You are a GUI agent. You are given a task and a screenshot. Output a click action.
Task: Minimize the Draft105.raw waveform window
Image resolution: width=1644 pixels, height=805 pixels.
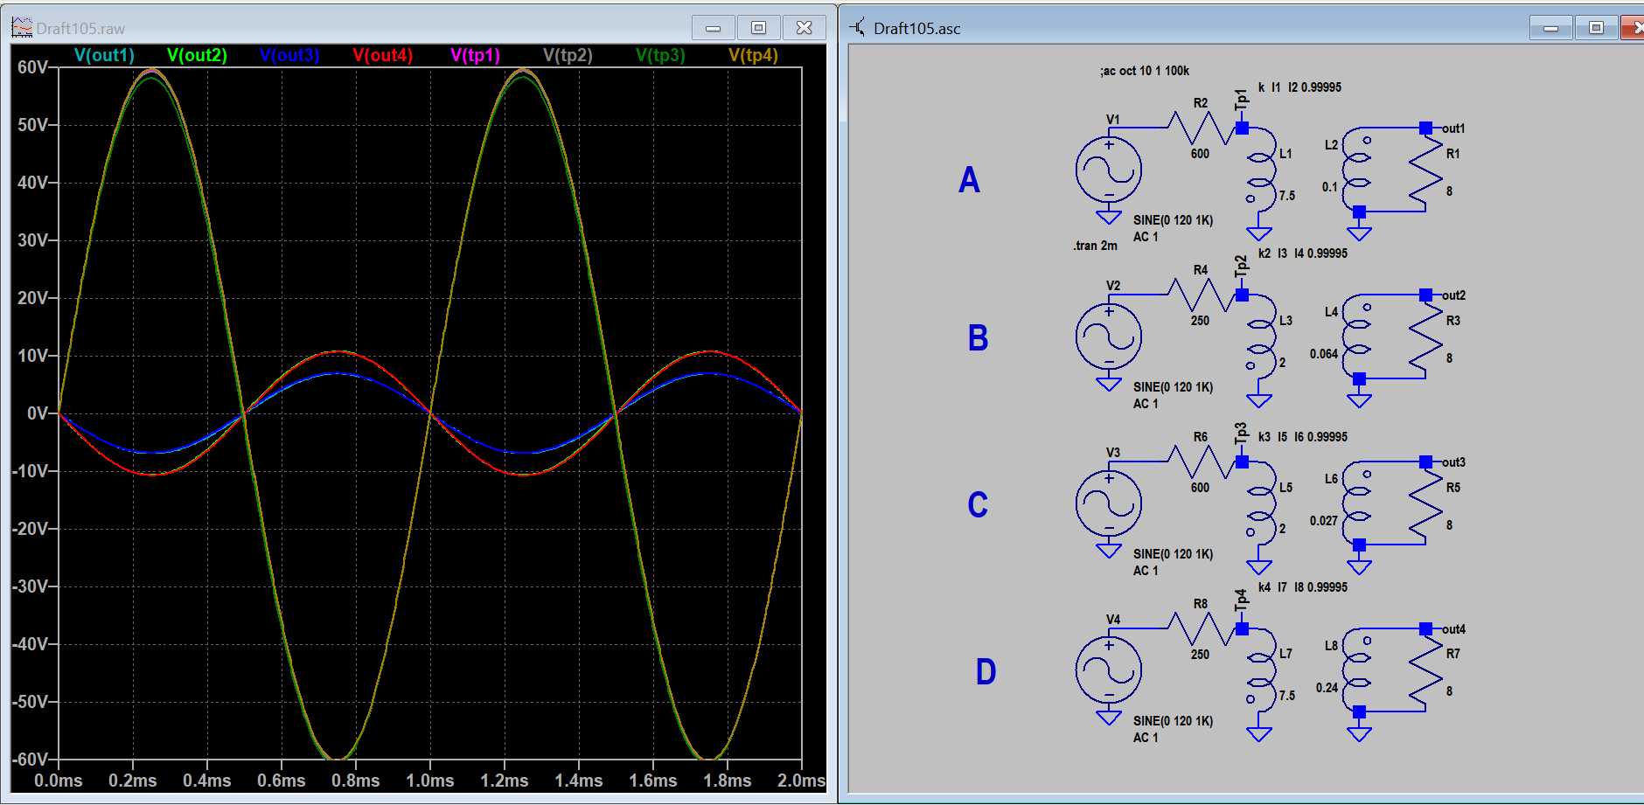tap(714, 28)
